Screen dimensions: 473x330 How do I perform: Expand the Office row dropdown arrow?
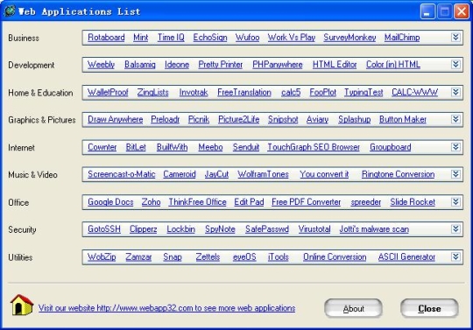455,202
